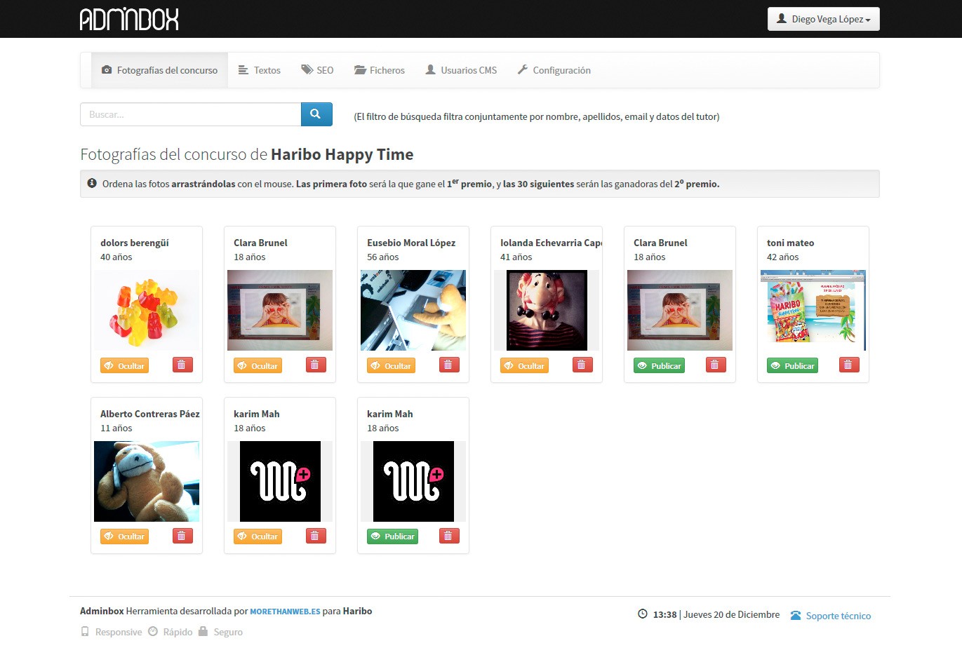Click the 'Rápido' footer label
Image resolution: width=962 pixels, height=662 pixels.
(178, 632)
